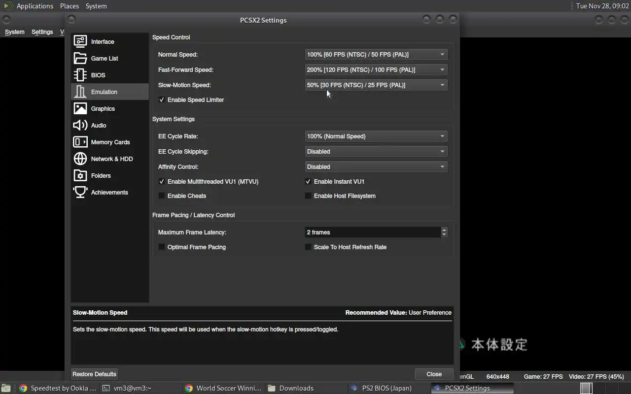Screen dimensions: 631x394
Task: Open the Normal Speed dropdown
Action: (x=376, y=54)
